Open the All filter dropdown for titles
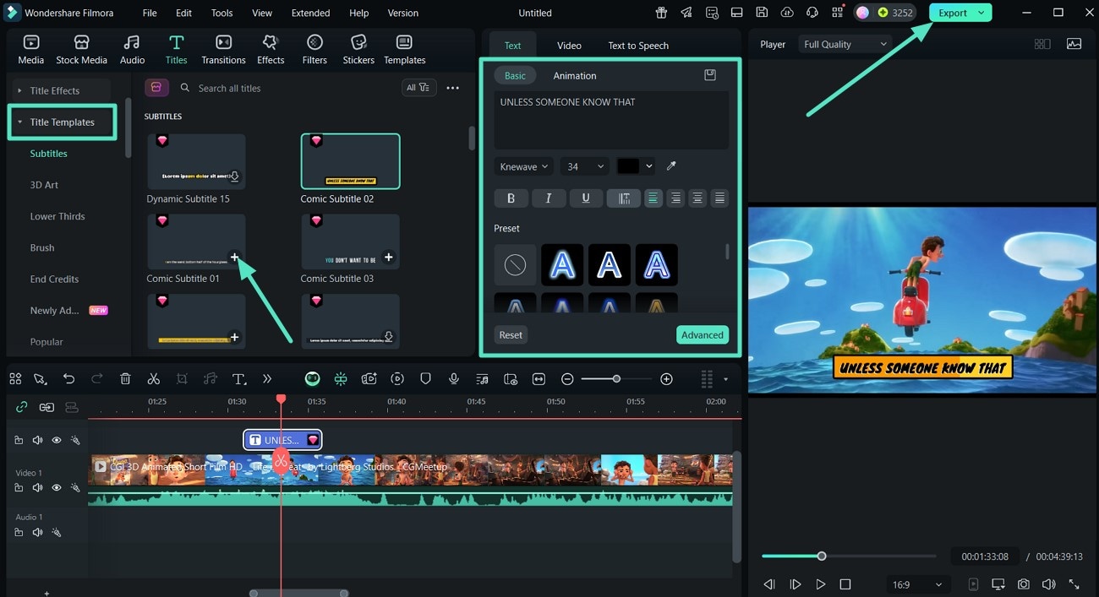 tap(418, 88)
